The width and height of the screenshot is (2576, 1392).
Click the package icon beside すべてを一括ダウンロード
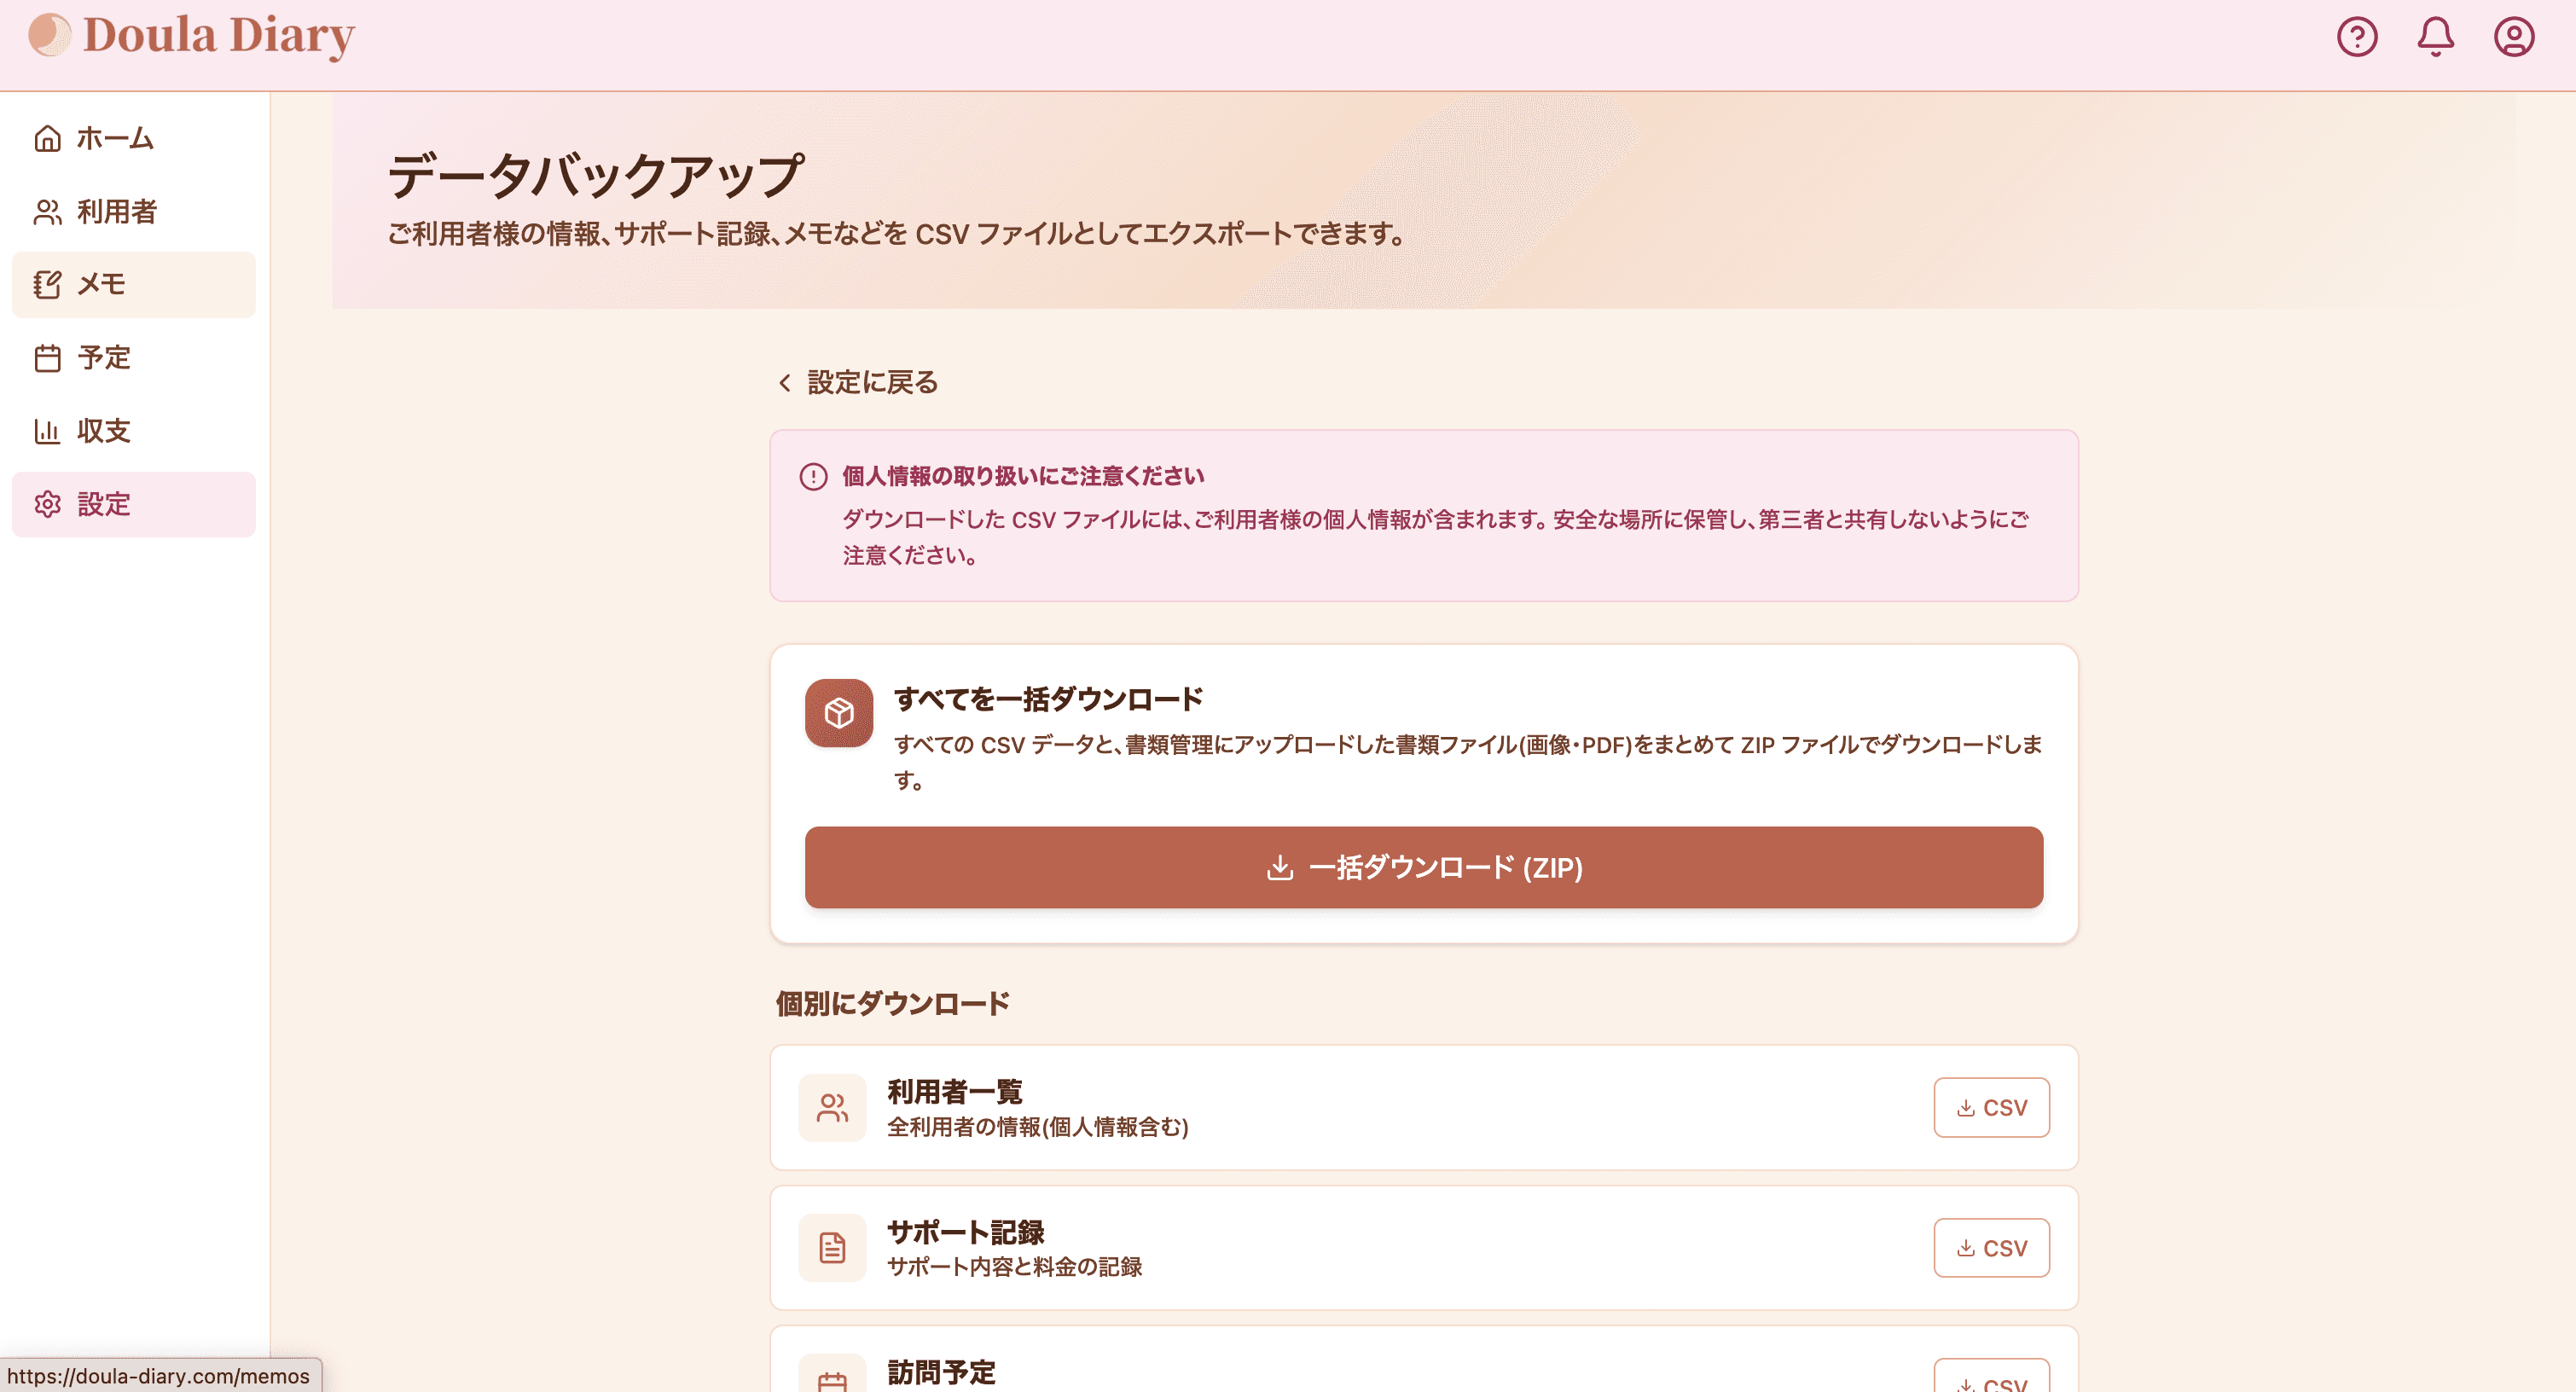839,713
